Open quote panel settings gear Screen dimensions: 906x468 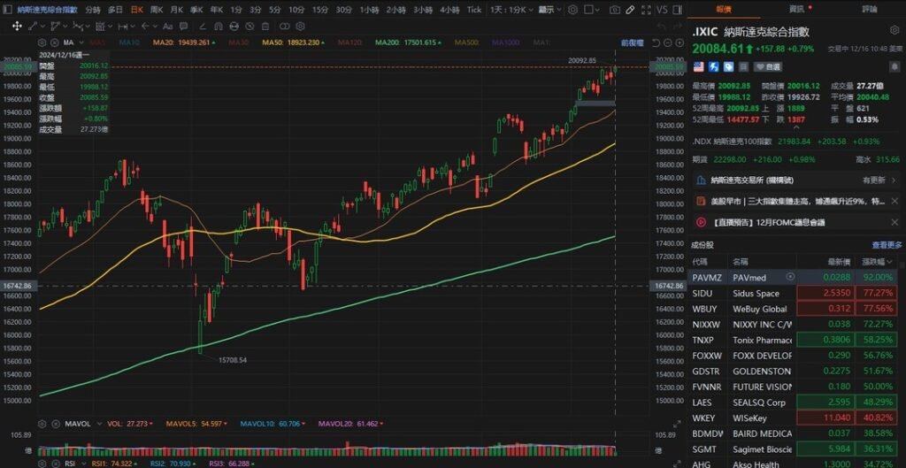coord(894,30)
